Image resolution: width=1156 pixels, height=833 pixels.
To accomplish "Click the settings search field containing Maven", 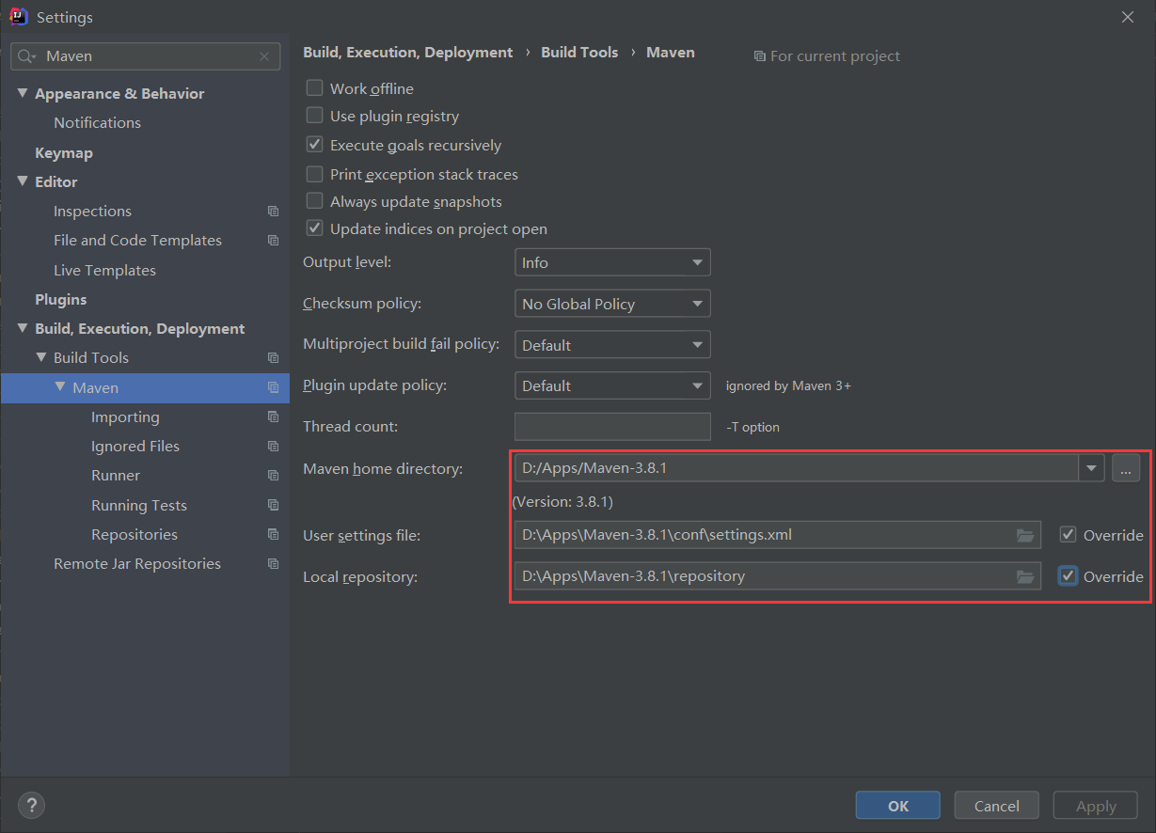I will pos(146,56).
